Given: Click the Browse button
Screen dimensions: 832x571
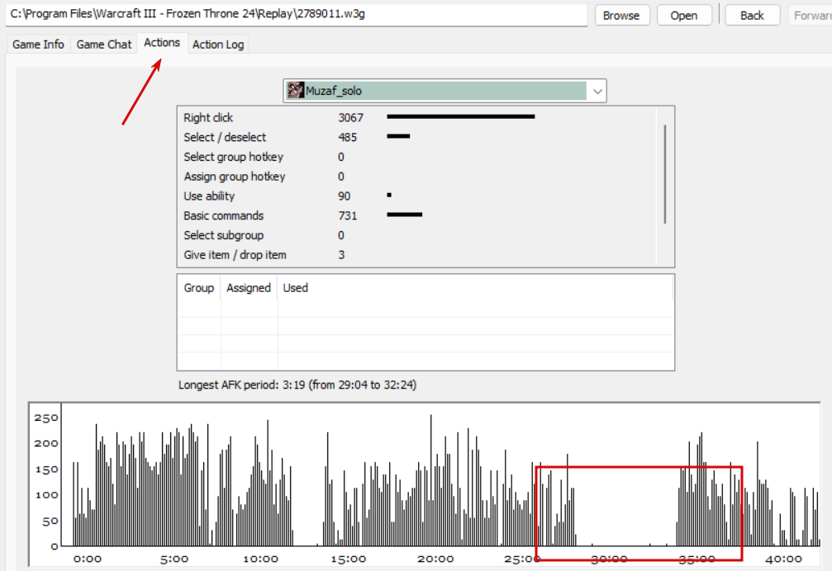Looking at the screenshot, I should [x=621, y=16].
